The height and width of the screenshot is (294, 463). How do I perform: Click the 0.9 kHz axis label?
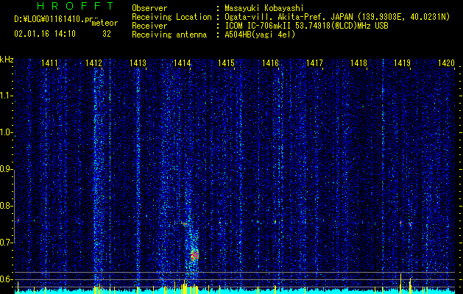pyautogui.click(x=7, y=169)
